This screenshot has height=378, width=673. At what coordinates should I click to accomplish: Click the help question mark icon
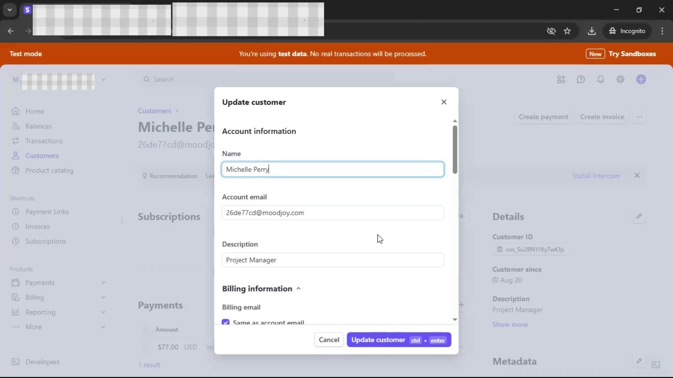pyautogui.click(x=581, y=79)
